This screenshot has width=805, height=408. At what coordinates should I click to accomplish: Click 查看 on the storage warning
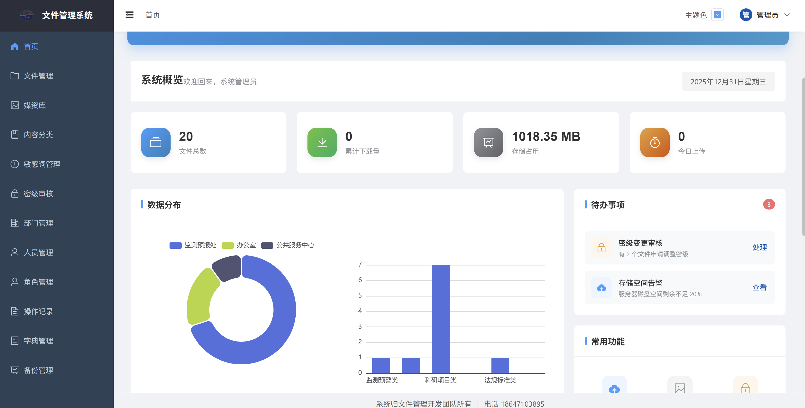click(759, 287)
